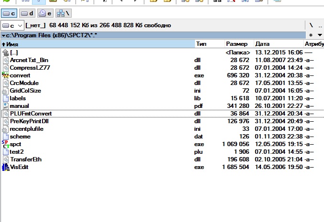The height and width of the screenshot is (222, 324).
Task: Open the favorites asterisk button in path bar
Action: (312, 35)
